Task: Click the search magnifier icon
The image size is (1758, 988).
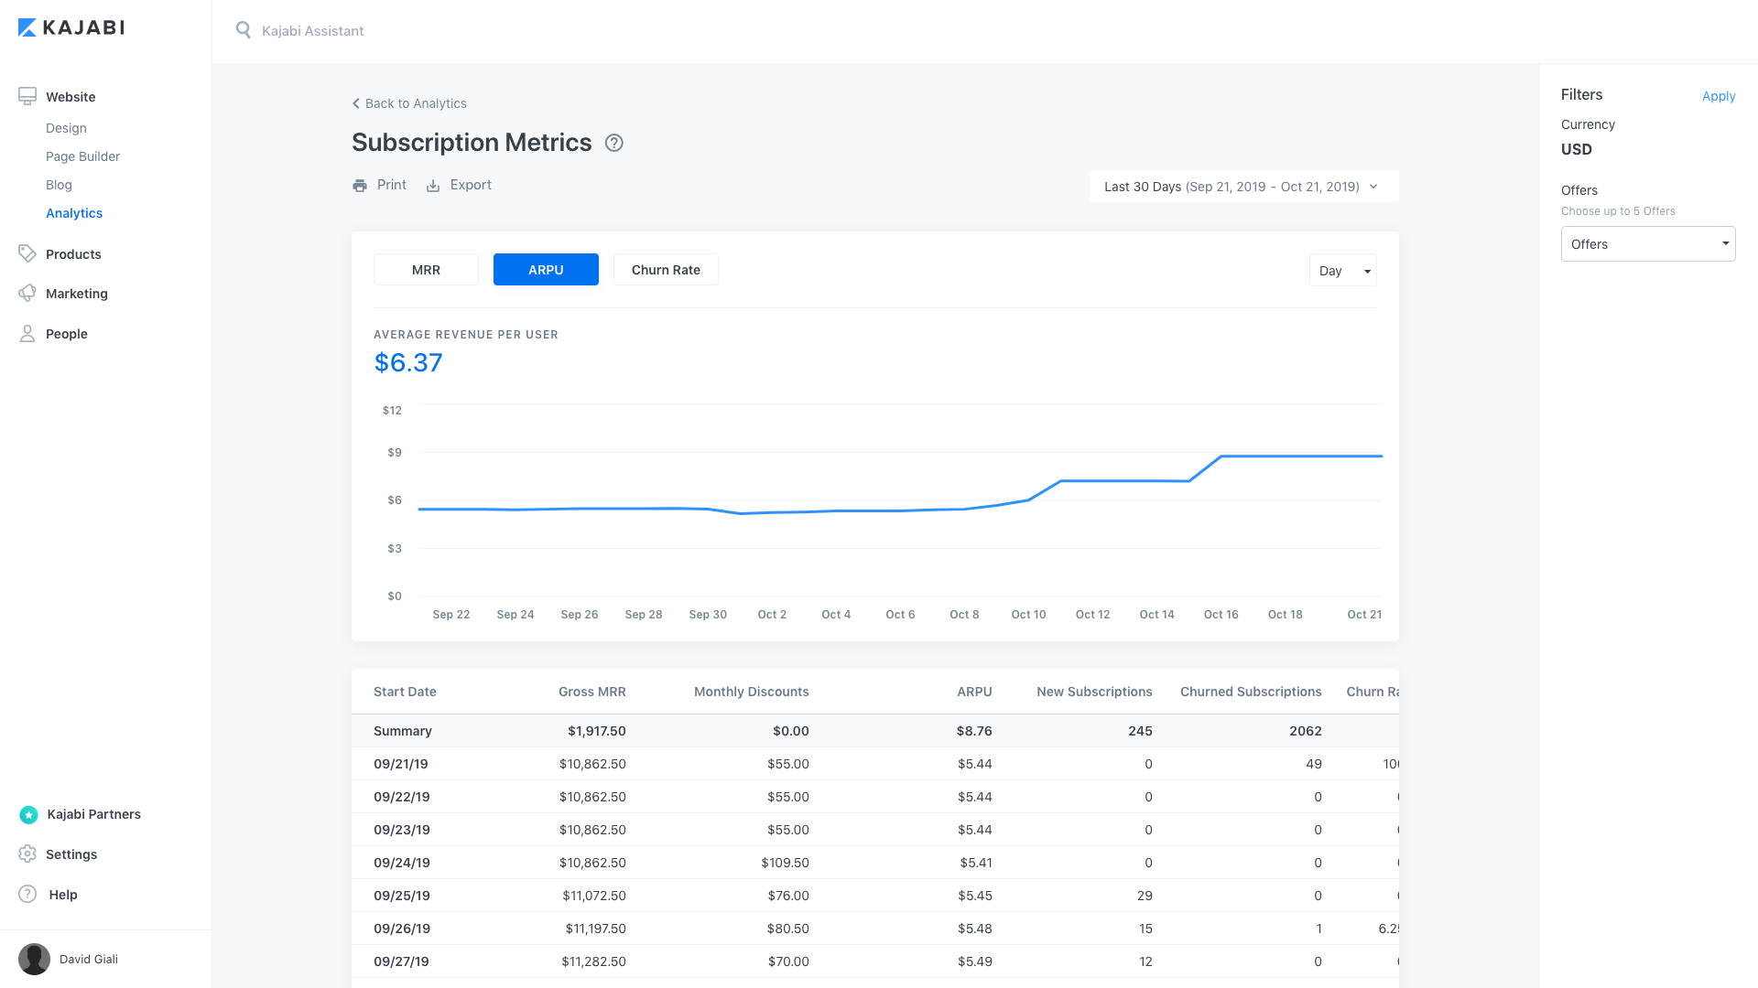Action: click(243, 30)
